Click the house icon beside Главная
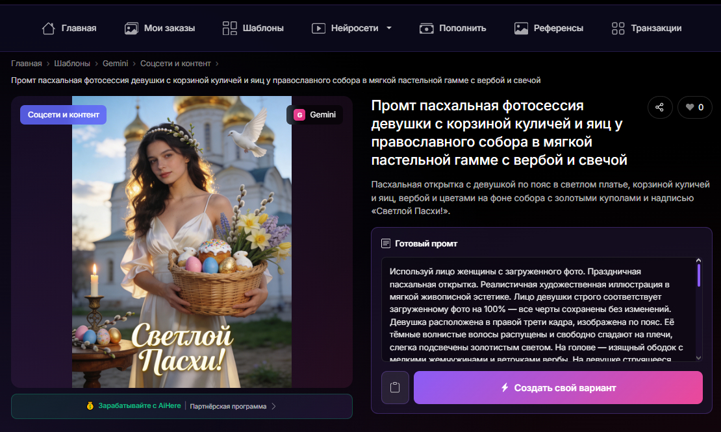This screenshot has width=721, height=432. 48,29
